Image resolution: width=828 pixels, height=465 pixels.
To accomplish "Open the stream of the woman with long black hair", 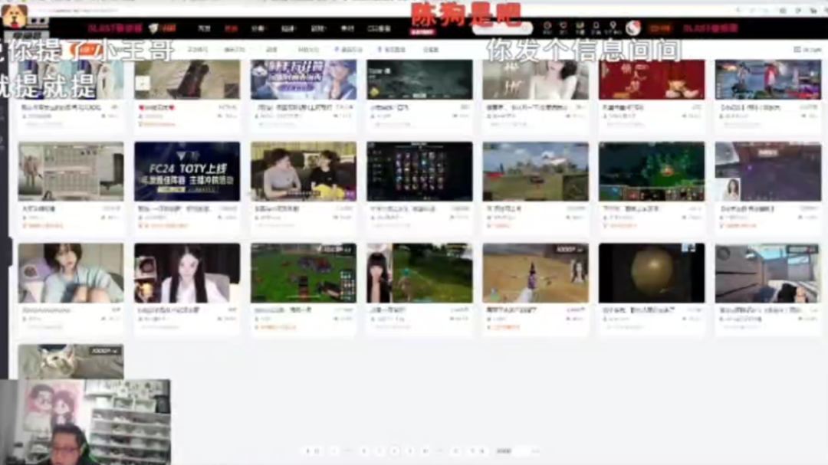I will (x=187, y=273).
